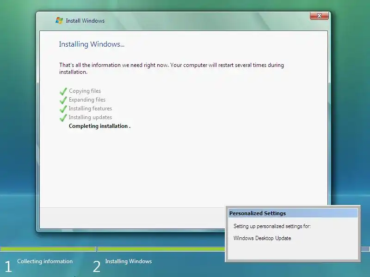Click the 'Installing Windows' stage label at bottom
The image size is (370, 277).
click(x=129, y=261)
